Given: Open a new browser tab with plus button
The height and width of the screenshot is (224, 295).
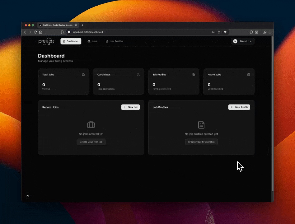Looking at the screenshot, I should (x=82, y=25).
